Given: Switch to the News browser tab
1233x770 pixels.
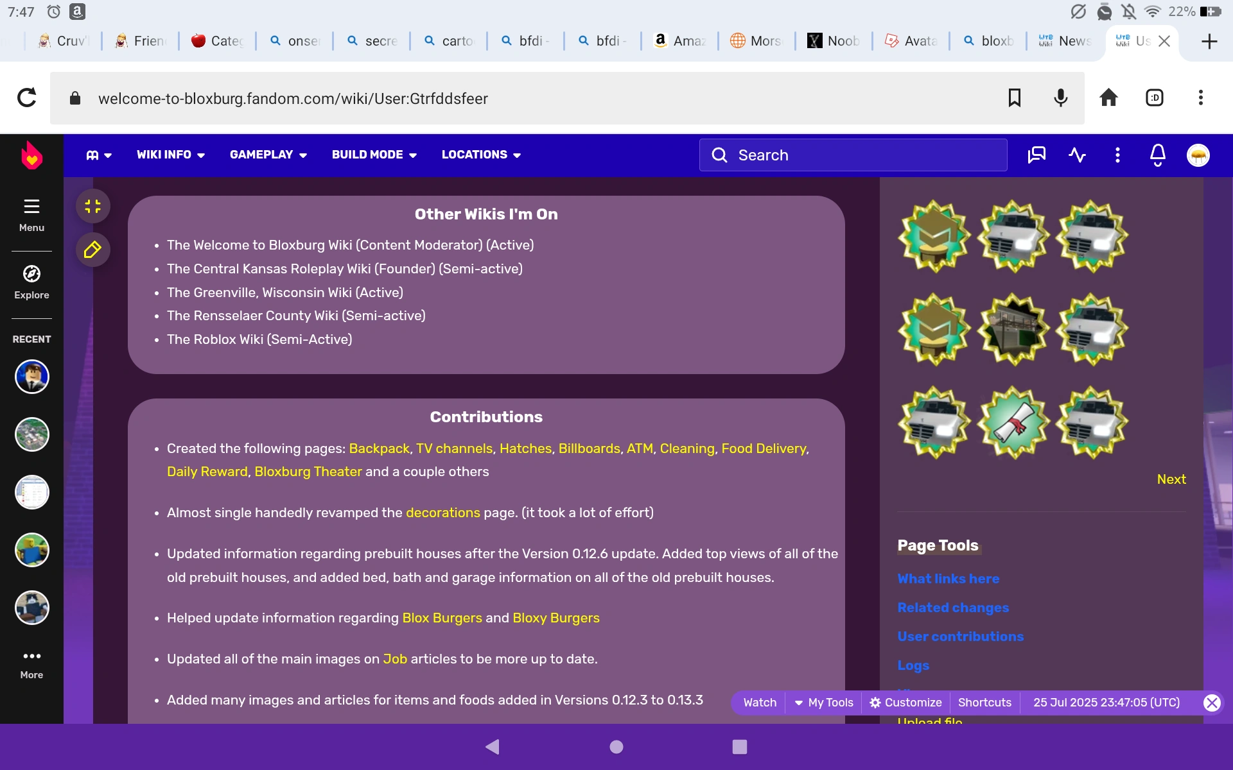Looking at the screenshot, I should (1065, 40).
